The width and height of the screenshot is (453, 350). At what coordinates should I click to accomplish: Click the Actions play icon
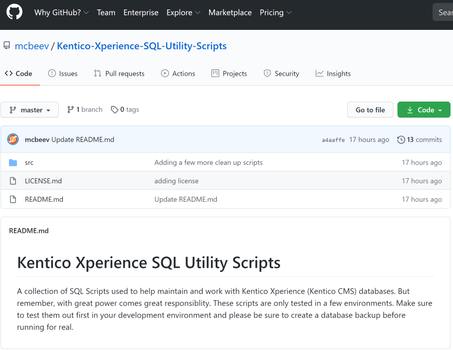tap(165, 73)
